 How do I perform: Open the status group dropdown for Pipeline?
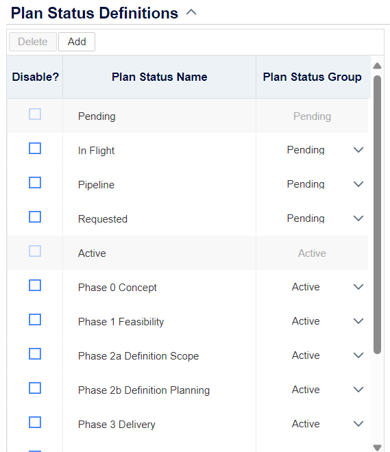click(x=358, y=184)
